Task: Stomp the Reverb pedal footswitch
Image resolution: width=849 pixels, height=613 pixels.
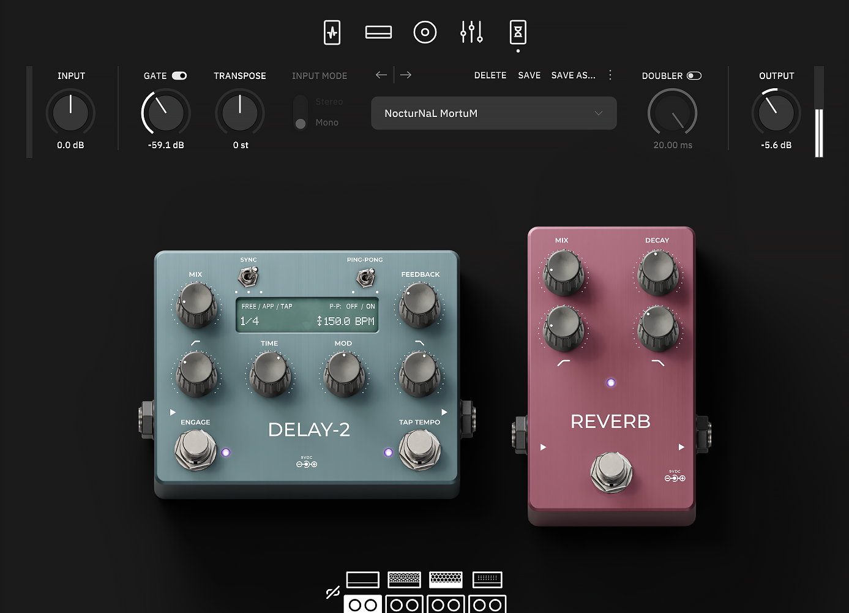Action: (x=611, y=473)
